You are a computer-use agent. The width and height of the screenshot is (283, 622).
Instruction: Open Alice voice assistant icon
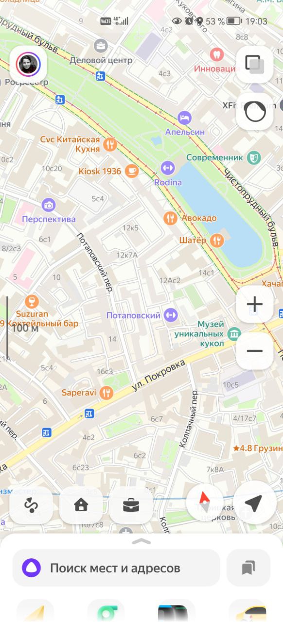(32, 568)
